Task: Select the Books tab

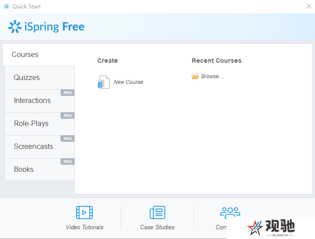Action: (x=40, y=170)
